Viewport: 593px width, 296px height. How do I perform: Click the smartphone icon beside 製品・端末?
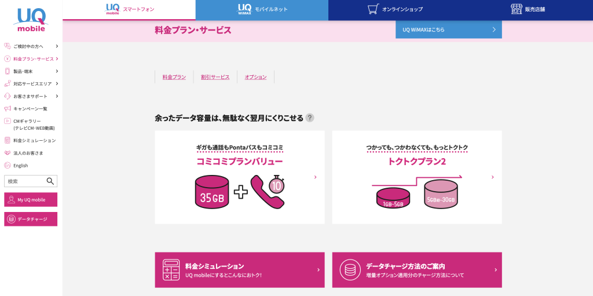7,71
